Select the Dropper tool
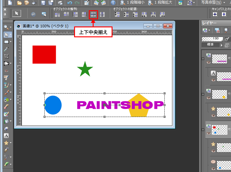This screenshot has width=231, height=172. [x=6, y=49]
